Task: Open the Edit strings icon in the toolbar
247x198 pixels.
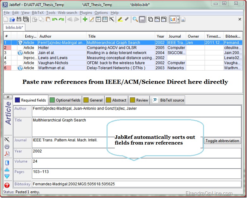Action: point(105,19)
